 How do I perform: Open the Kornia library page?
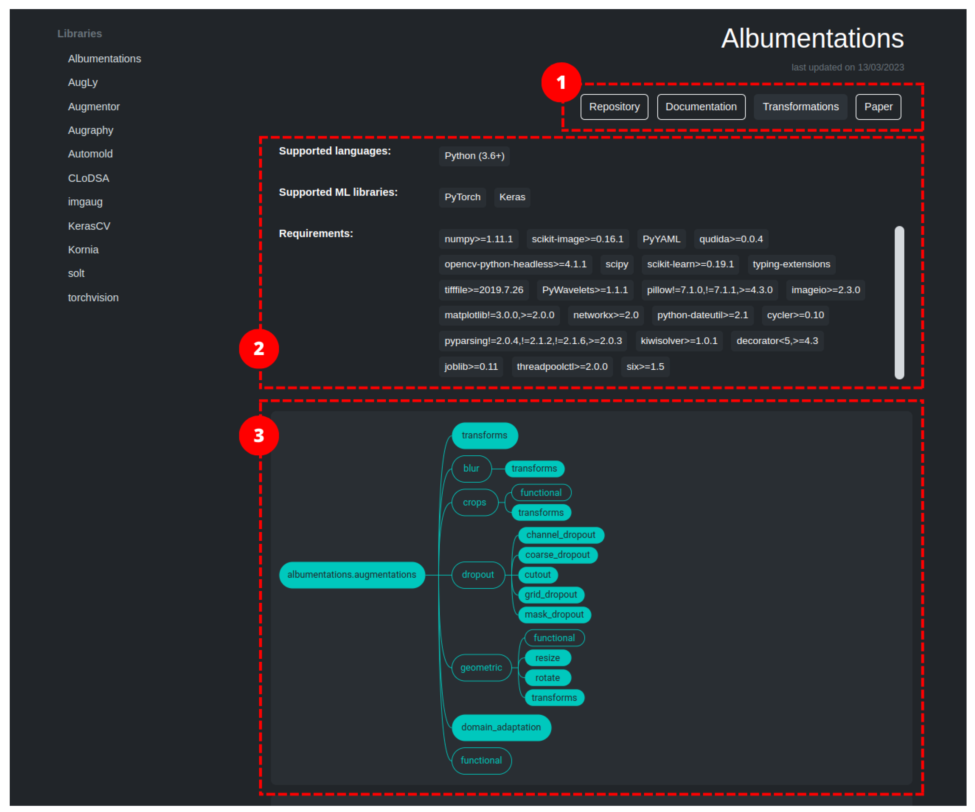[83, 250]
